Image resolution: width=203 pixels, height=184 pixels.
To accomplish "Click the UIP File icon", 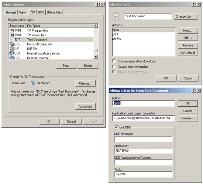I will (12, 49).
